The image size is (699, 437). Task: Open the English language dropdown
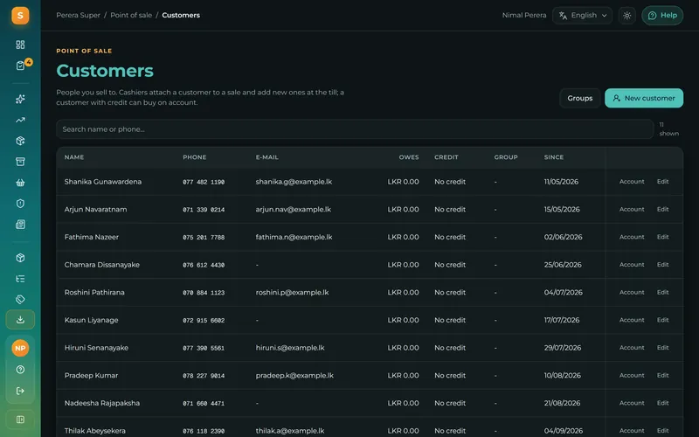[582, 16]
